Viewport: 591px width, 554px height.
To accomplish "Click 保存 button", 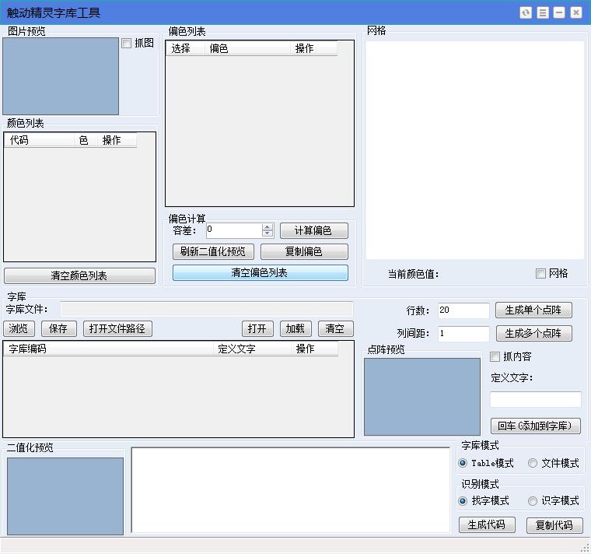I will [x=59, y=328].
